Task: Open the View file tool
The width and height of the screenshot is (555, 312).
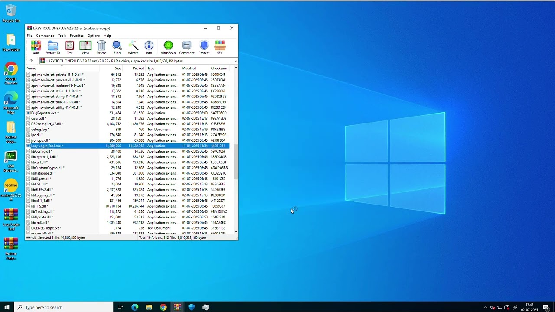Action: [x=85, y=48]
